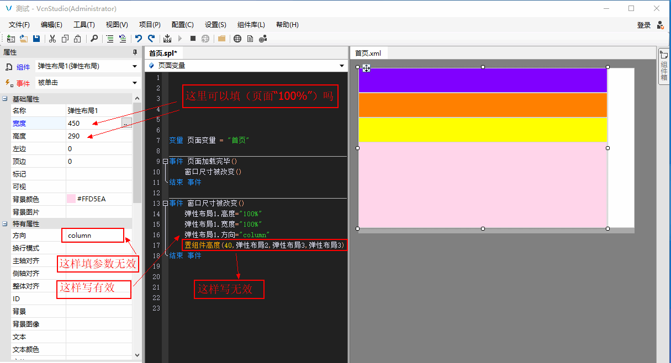Click the 登录 login button
This screenshot has width=671, height=363.
click(x=644, y=25)
